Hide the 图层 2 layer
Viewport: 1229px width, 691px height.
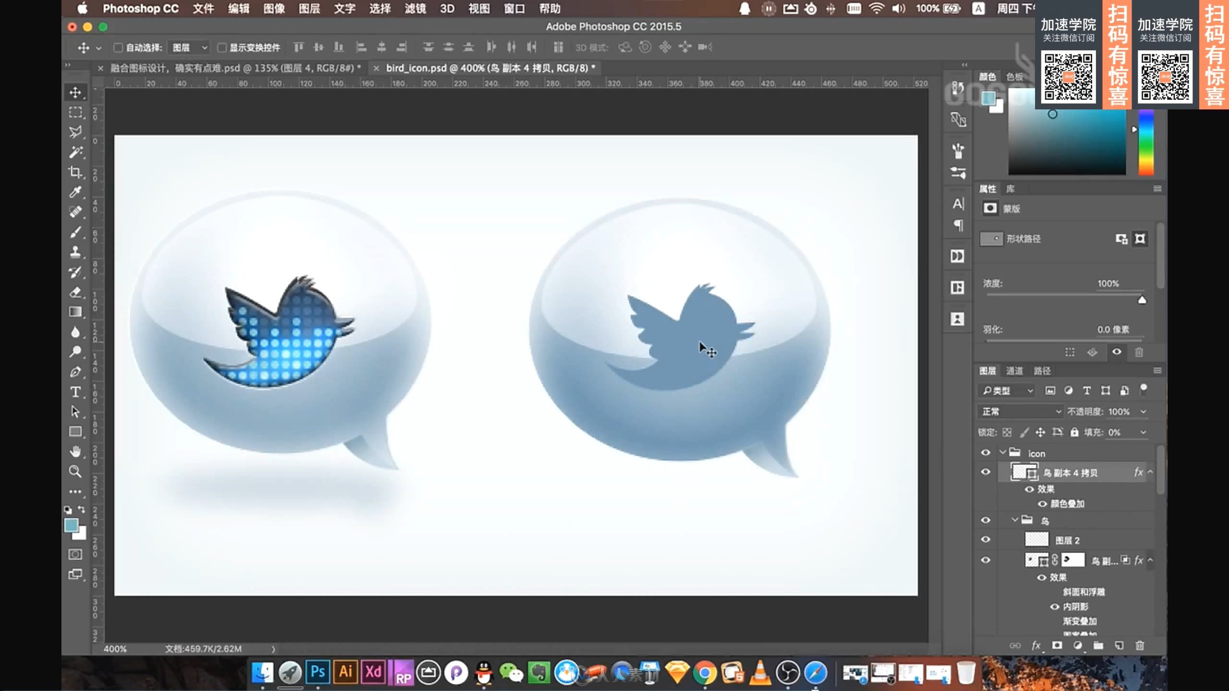click(x=985, y=539)
